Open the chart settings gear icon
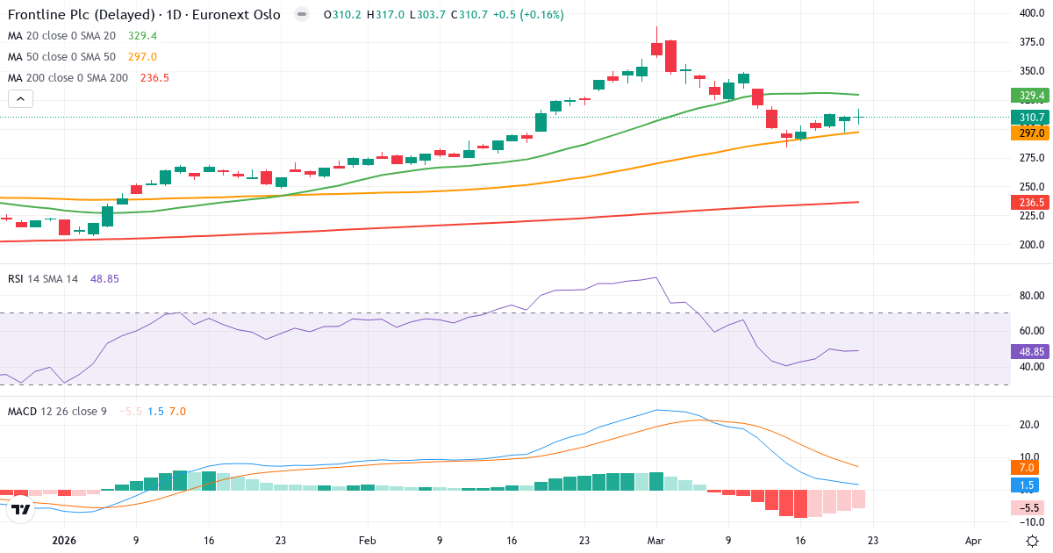The image size is (1053, 553). point(1034,542)
